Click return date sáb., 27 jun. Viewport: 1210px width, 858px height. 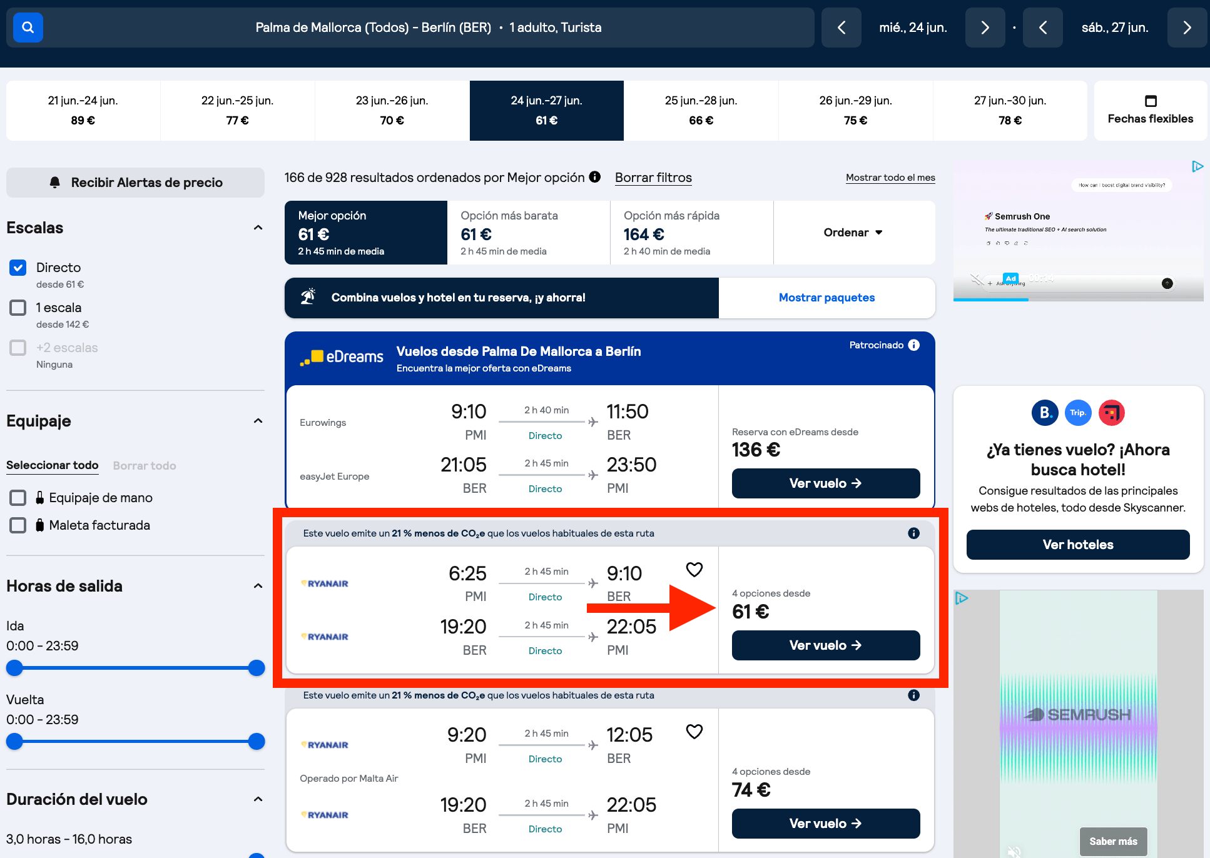point(1115,28)
